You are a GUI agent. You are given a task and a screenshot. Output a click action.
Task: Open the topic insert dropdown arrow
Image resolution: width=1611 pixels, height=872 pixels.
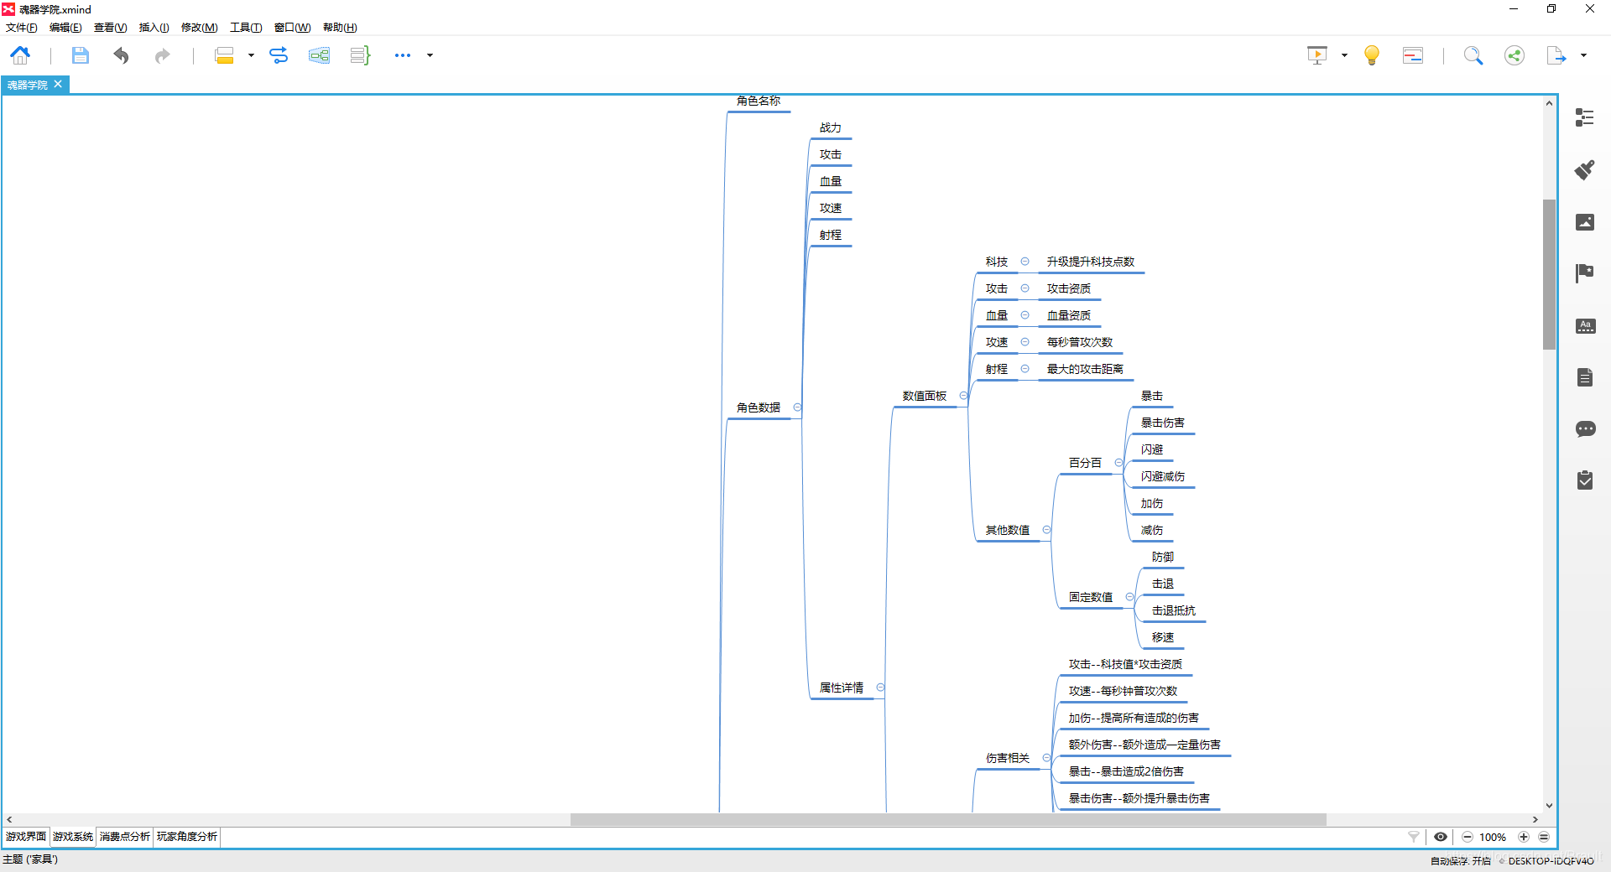tap(251, 55)
